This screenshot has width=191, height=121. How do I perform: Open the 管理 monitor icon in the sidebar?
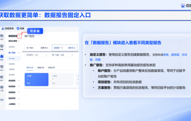click(x=2, y=46)
